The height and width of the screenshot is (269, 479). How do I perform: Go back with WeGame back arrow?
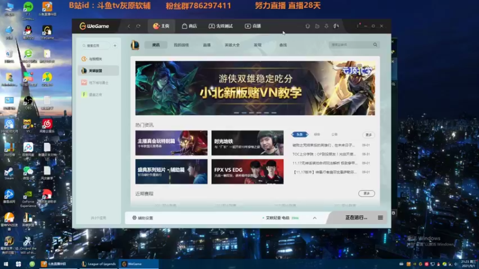pos(129,26)
